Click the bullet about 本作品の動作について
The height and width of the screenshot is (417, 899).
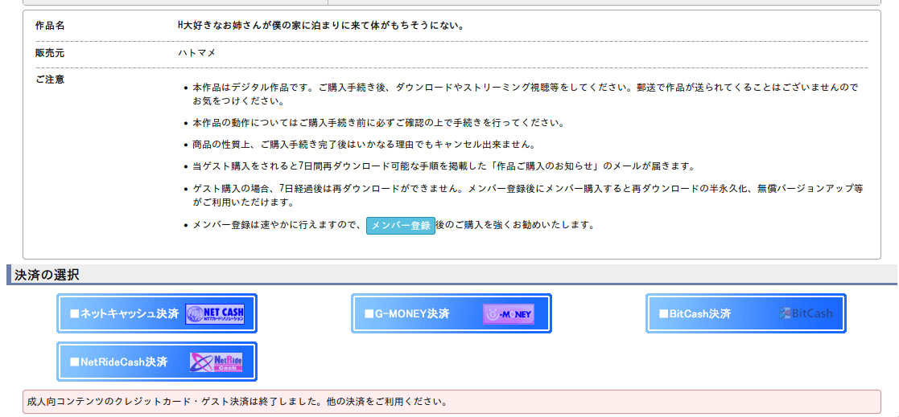point(378,123)
